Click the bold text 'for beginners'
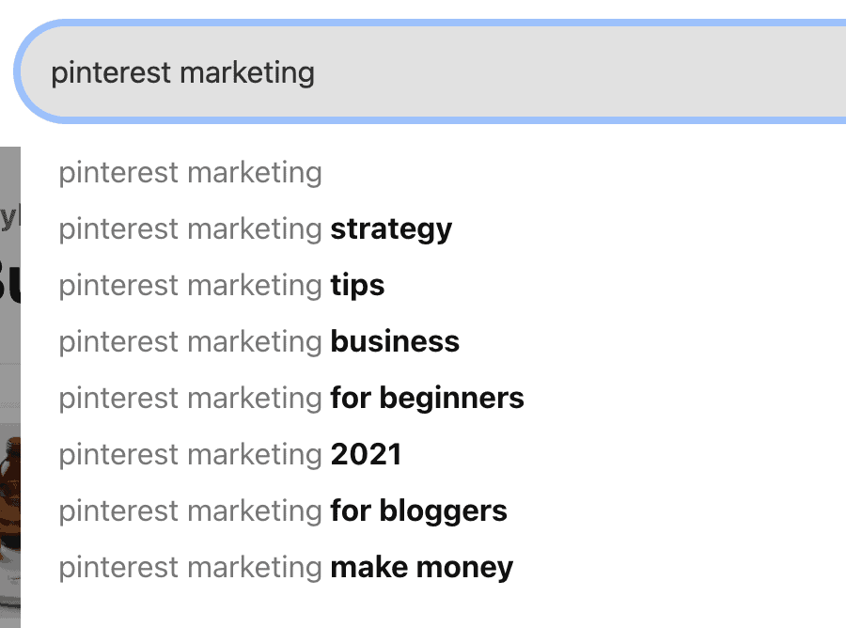The width and height of the screenshot is (846, 628). pos(428,399)
